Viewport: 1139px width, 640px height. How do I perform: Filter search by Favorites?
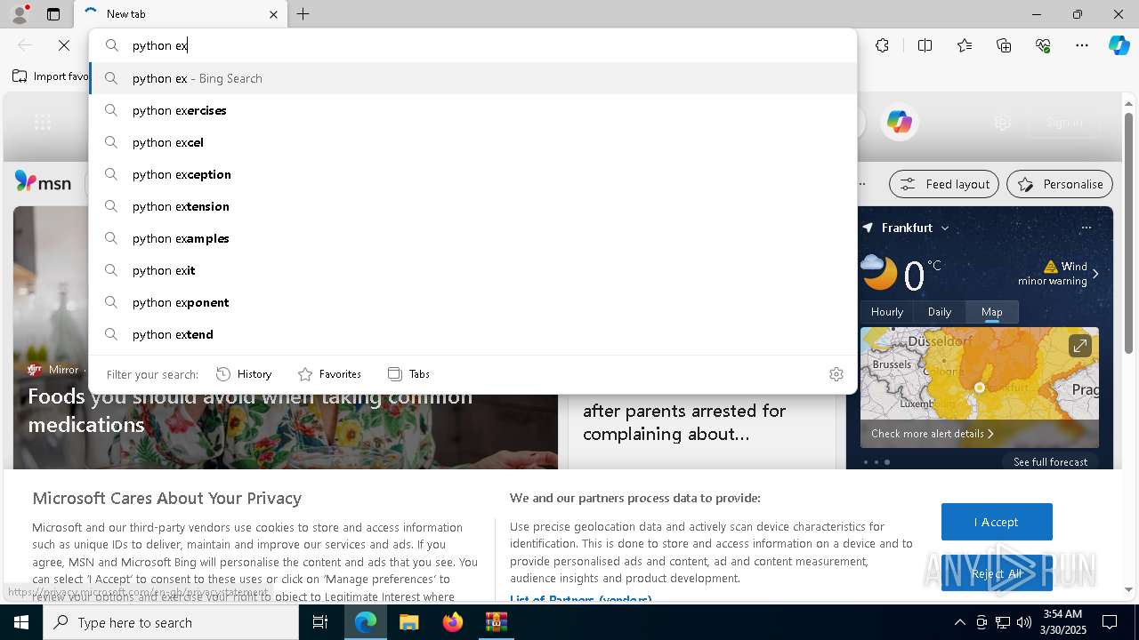[x=329, y=374]
